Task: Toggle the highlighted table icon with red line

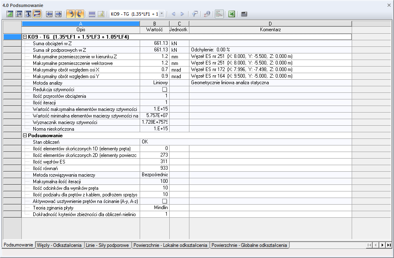Action: 37,14
